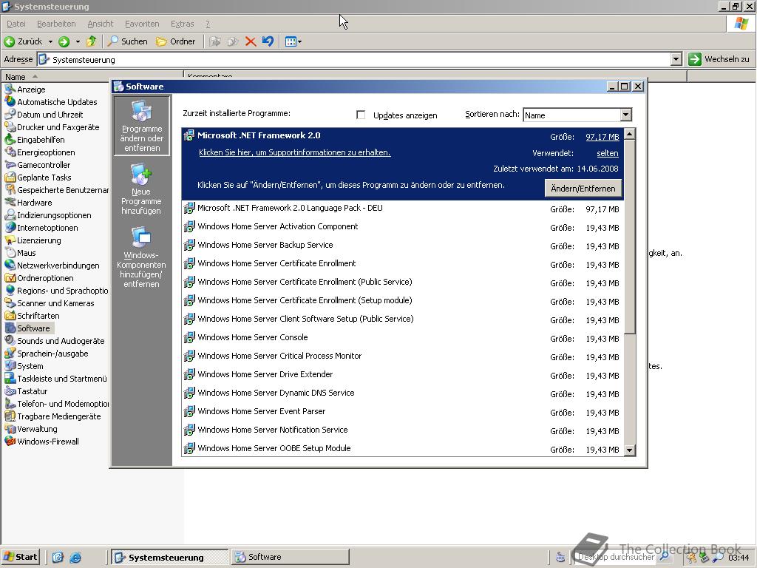Click the Systemsteuerung address field
The height and width of the screenshot is (568, 757).
click(353, 59)
